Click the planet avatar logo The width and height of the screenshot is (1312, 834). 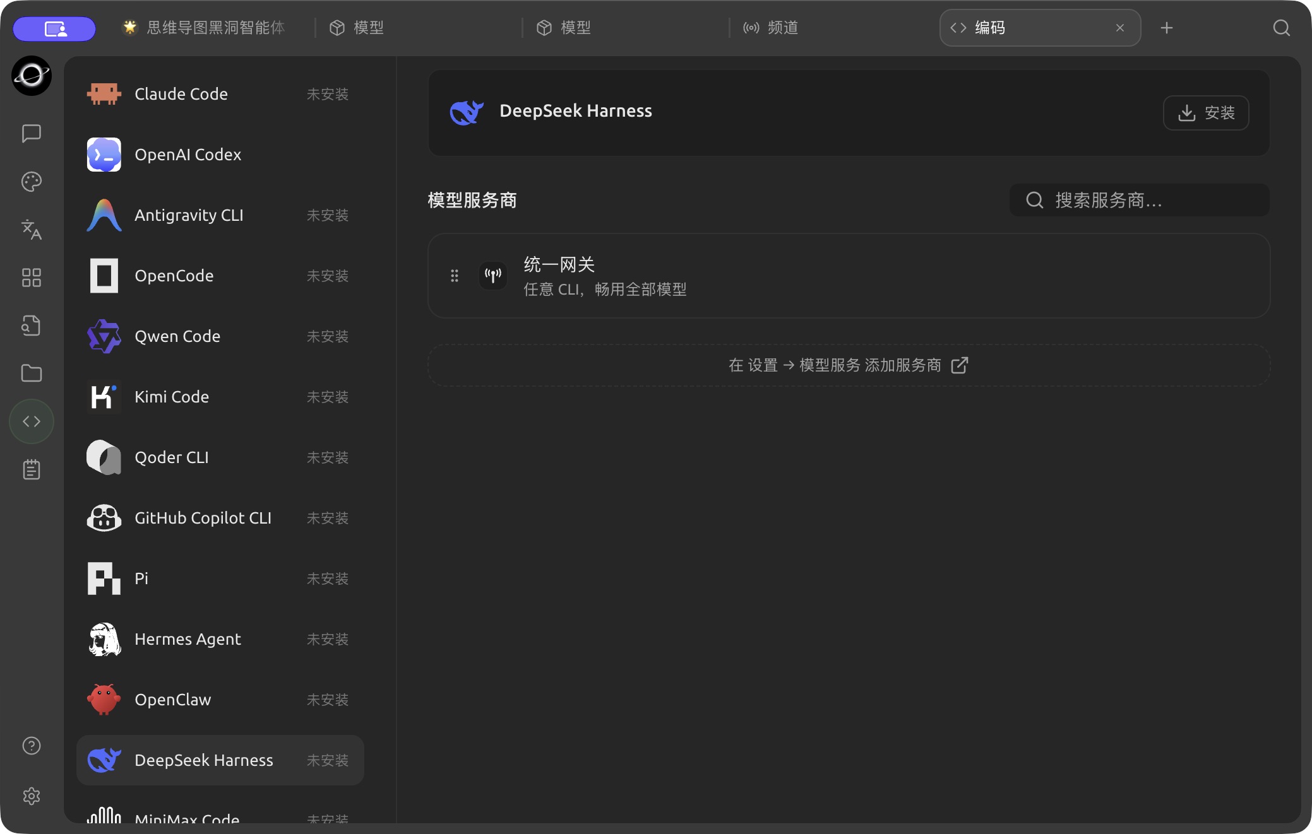click(32, 76)
